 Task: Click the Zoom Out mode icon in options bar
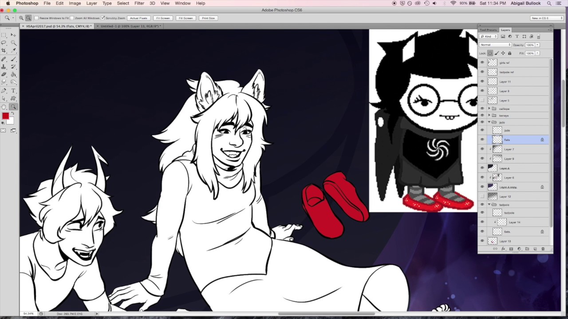point(28,18)
